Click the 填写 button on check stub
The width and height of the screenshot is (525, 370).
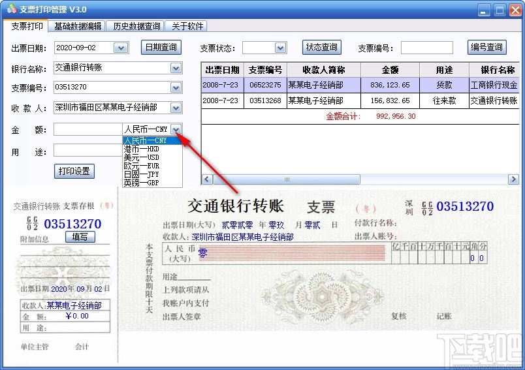80,237
